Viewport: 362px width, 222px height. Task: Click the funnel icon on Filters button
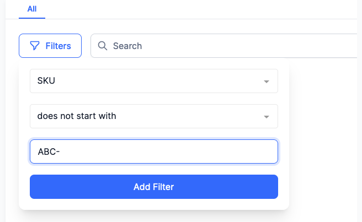(x=35, y=46)
